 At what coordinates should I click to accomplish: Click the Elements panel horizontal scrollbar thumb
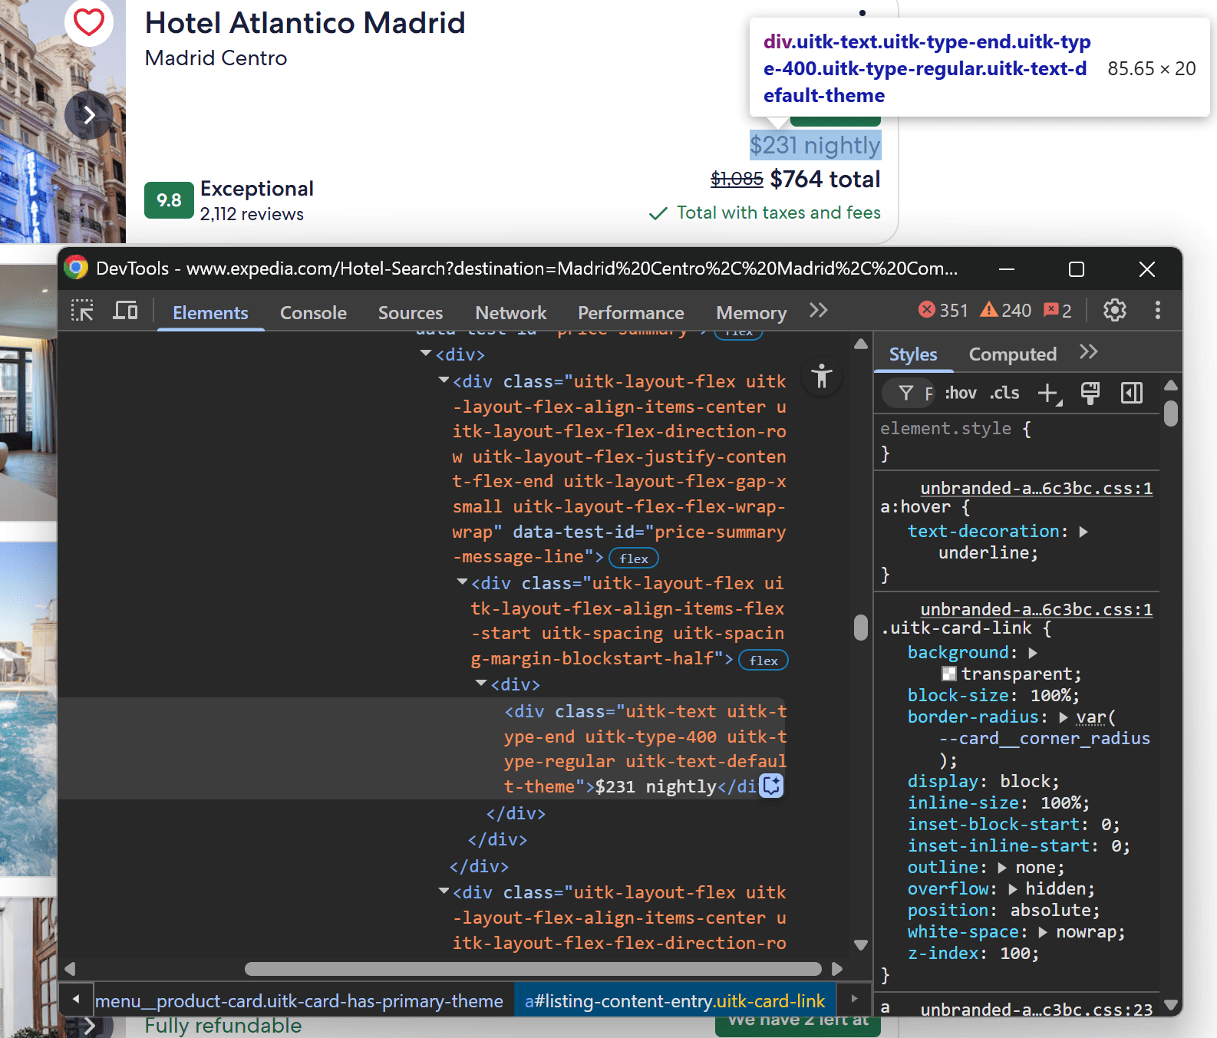tap(533, 968)
